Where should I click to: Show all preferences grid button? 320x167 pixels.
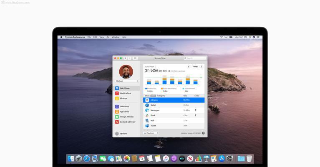[x=135, y=58]
